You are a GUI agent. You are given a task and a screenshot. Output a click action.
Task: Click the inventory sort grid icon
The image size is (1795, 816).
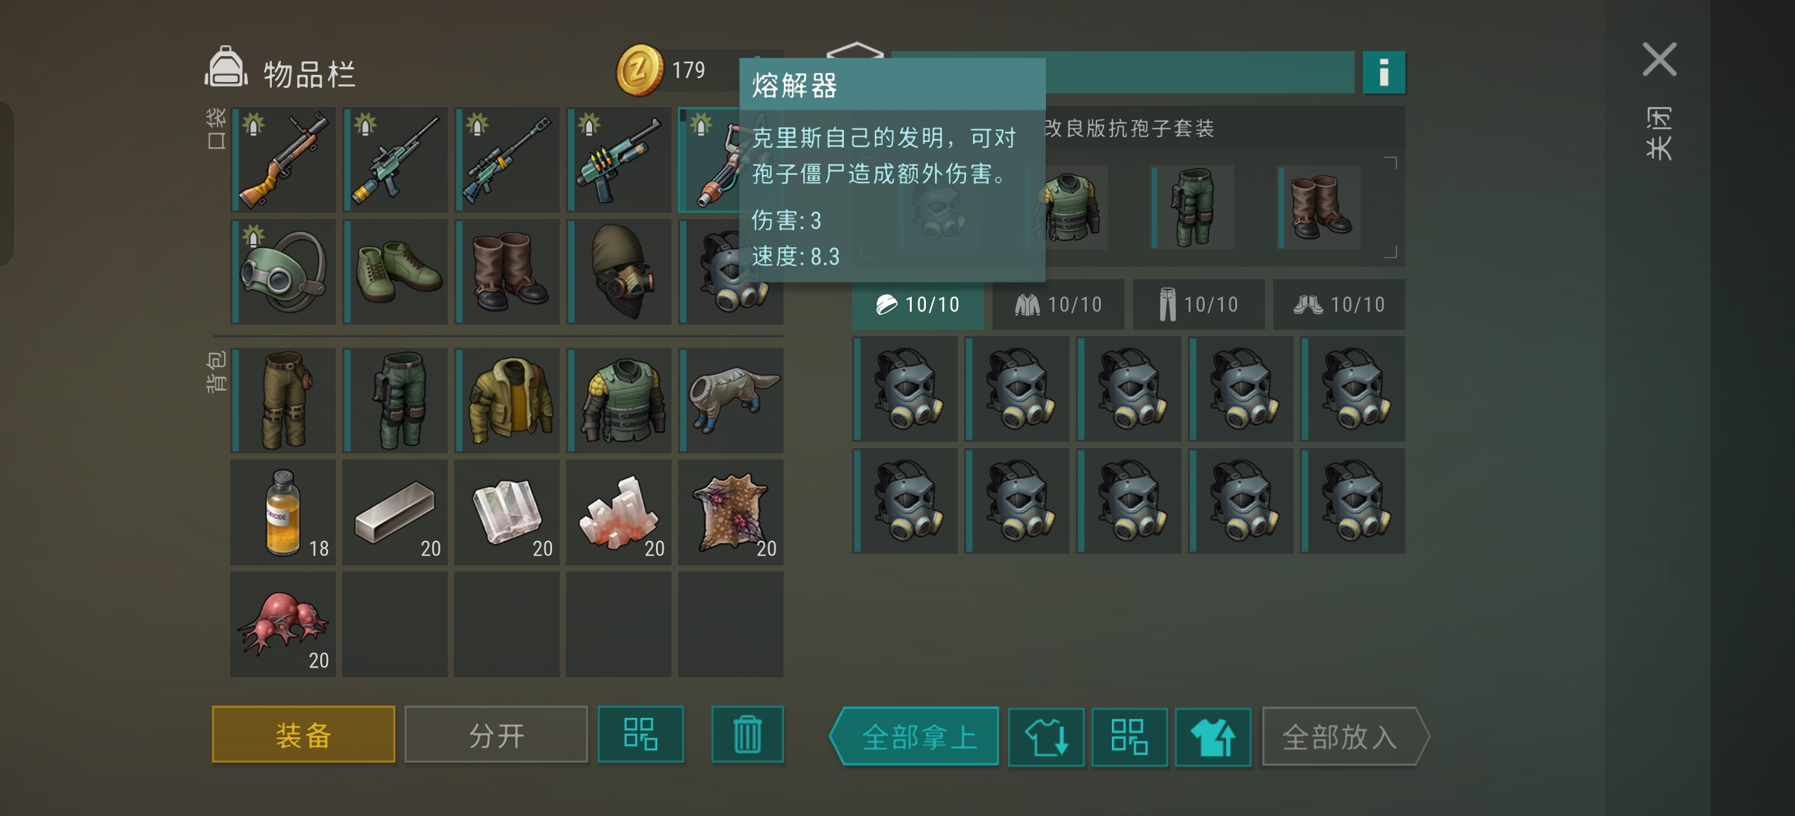pyautogui.click(x=641, y=735)
